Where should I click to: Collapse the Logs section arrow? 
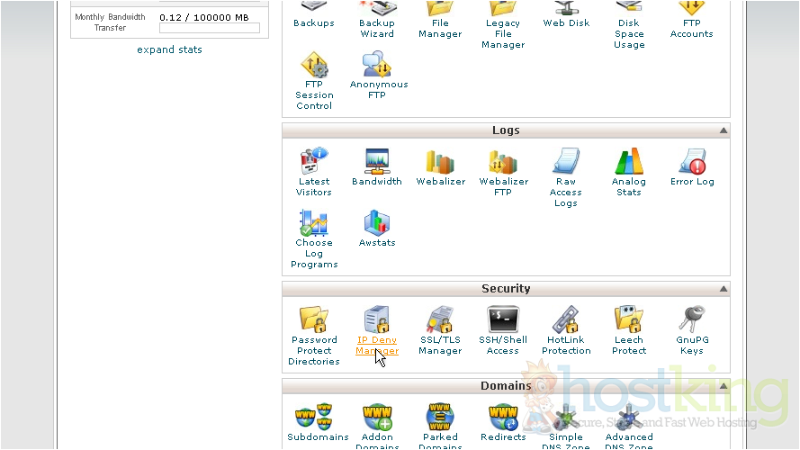tap(723, 131)
